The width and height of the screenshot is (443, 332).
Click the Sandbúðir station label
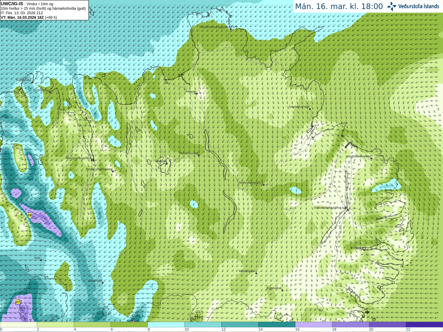[95, 281]
